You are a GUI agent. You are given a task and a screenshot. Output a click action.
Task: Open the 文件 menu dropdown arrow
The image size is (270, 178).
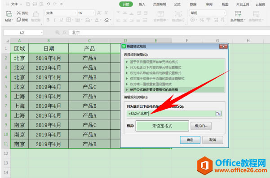[21, 4]
